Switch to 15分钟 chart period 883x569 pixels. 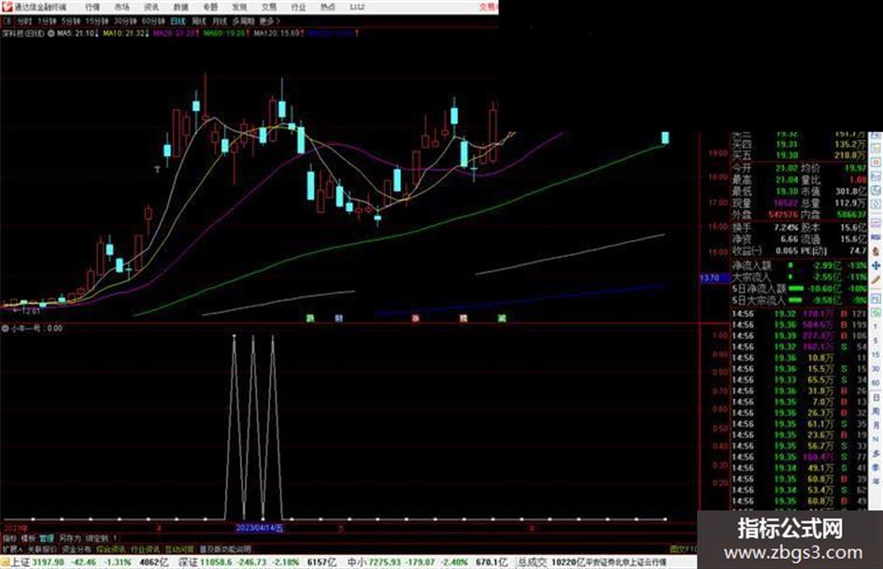[97, 21]
